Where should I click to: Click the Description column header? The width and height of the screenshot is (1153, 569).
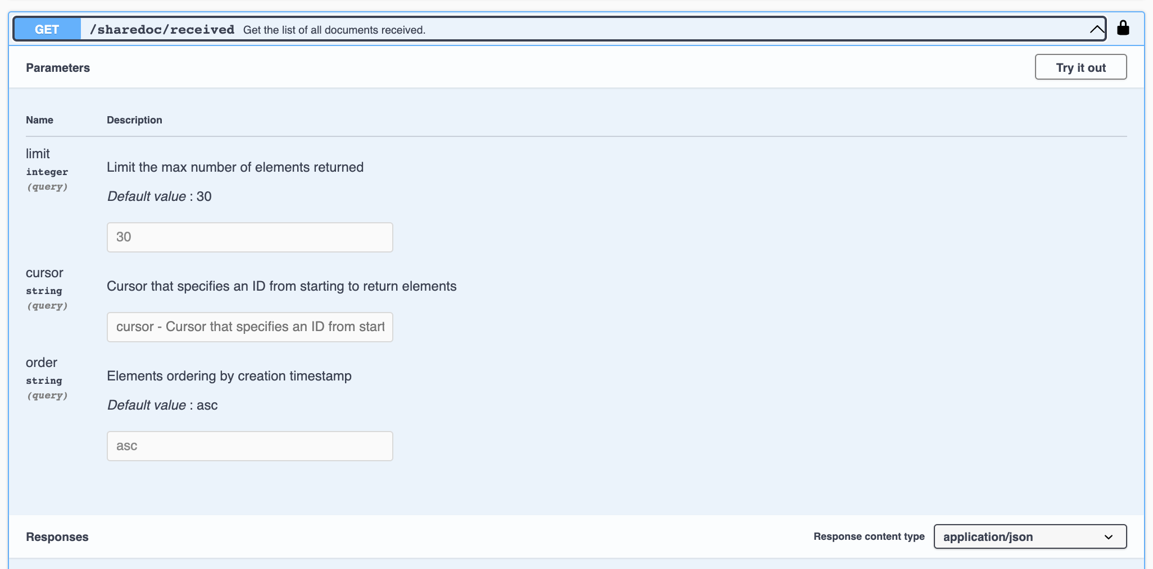point(134,120)
